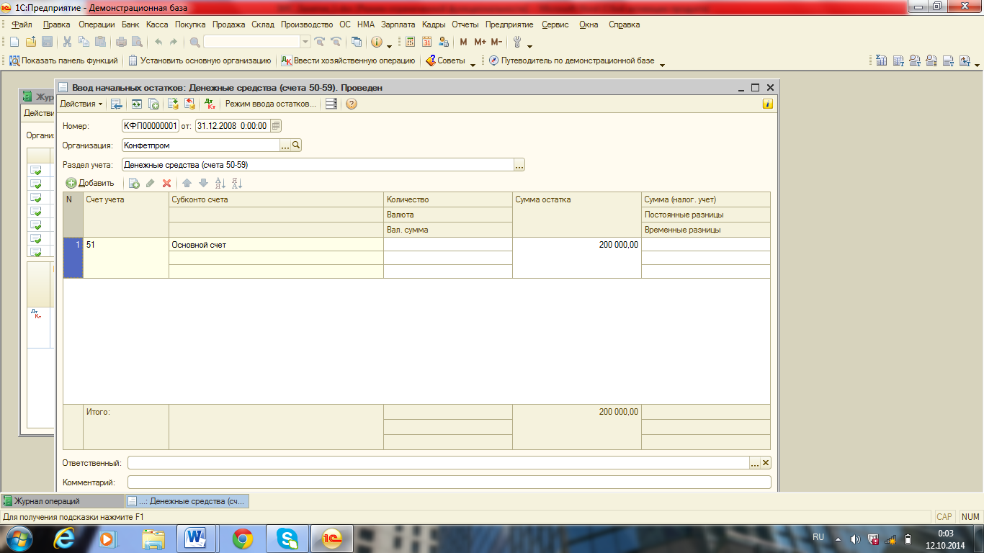Open the Раздел учета ellipsis selection button
Image resolution: width=984 pixels, height=553 pixels.
tap(519, 166)
